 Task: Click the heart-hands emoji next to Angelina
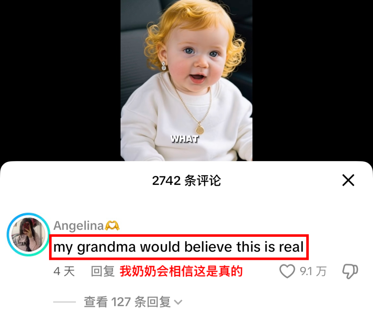tap(112, 225)
